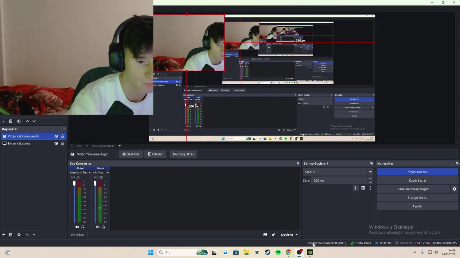The height and width of the screenshot is (258, 460).
Task: Move scene up with scenes toolbar arrow
Action: (x=27, y=121)
